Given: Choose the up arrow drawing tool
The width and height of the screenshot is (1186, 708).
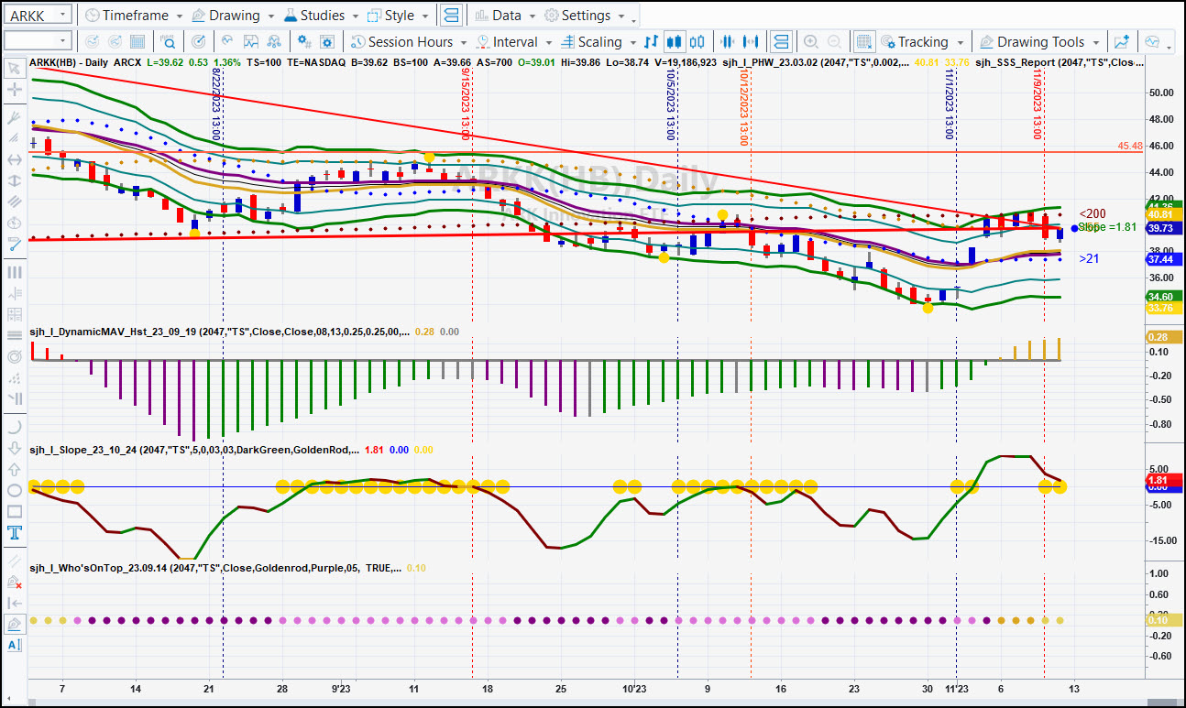Looking at the screenshot, I should [x=14, y=469].
